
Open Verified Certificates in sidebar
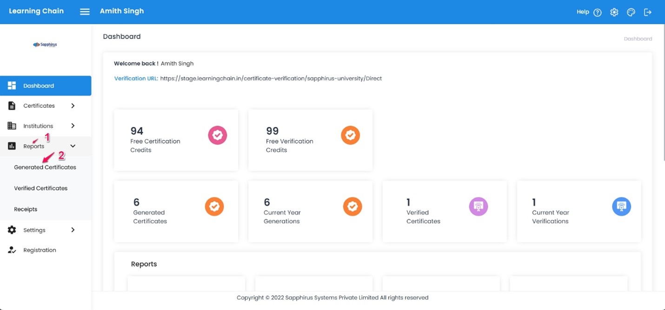click(x=41, y=188)
